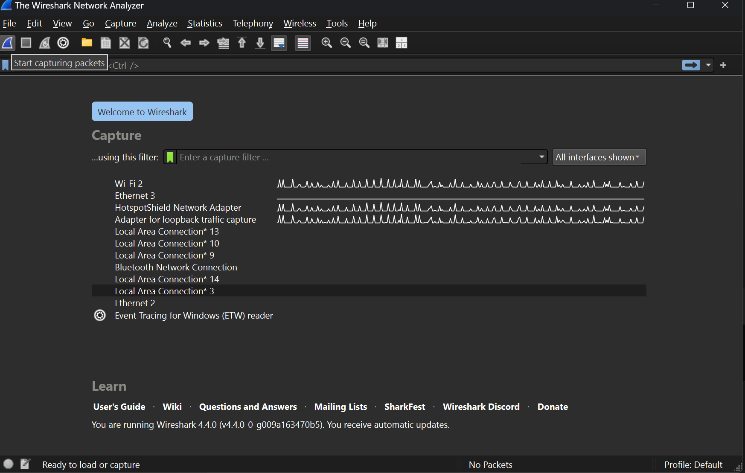Apply display filter arrow button
The image size is (745, 473).
click(691, 65)
